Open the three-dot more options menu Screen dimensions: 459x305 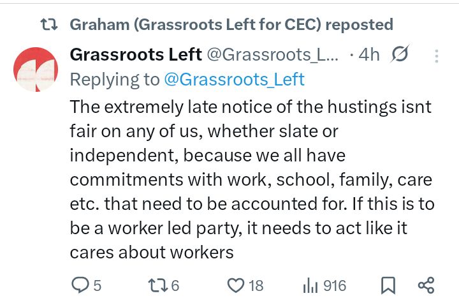point(437,56)
